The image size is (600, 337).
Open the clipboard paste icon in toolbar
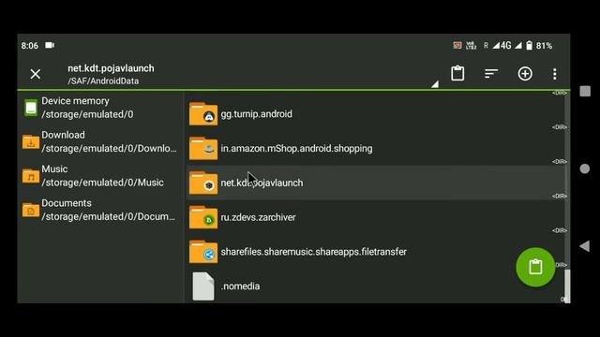click(457, 73)
